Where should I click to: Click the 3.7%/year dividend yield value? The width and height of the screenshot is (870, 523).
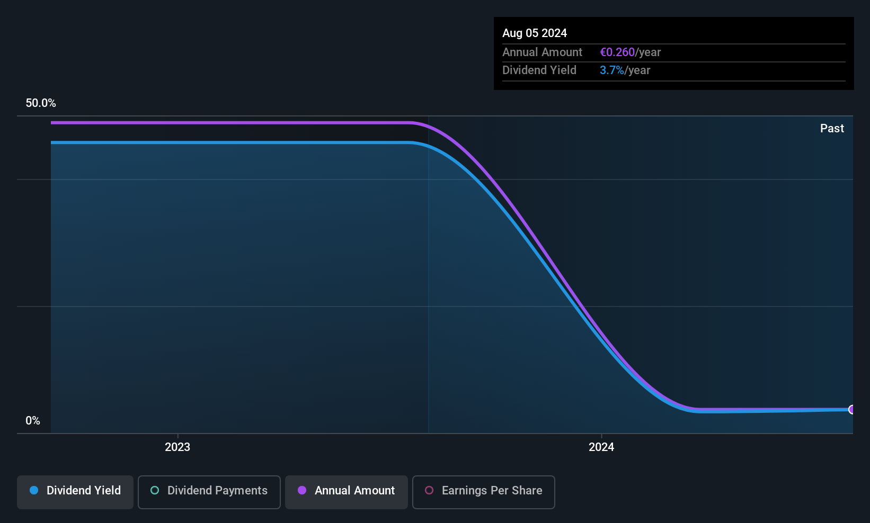point(625,70)
